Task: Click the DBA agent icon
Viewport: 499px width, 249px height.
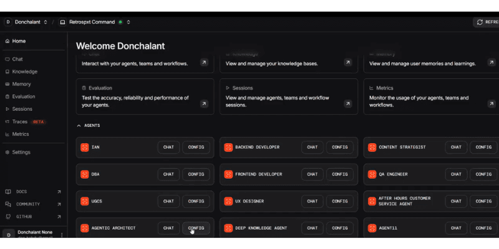Action: pos(85,174)
